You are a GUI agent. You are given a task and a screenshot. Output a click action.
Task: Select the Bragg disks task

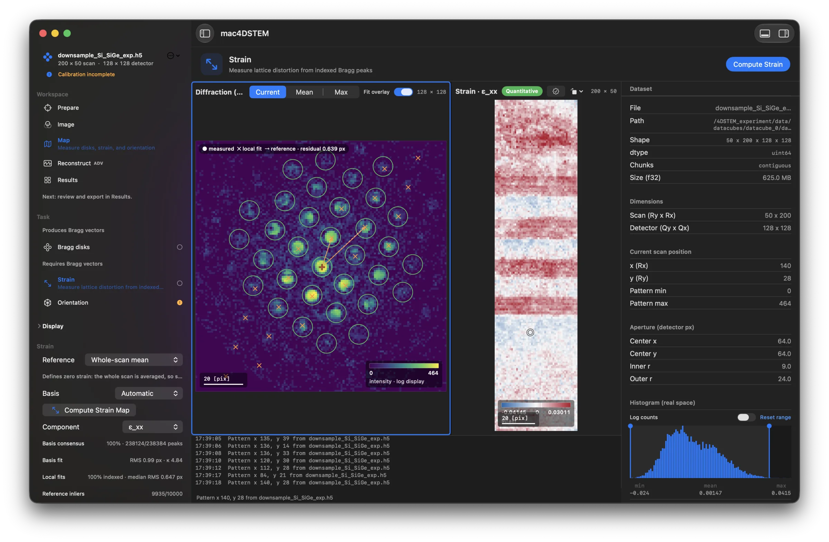point(74,247)
